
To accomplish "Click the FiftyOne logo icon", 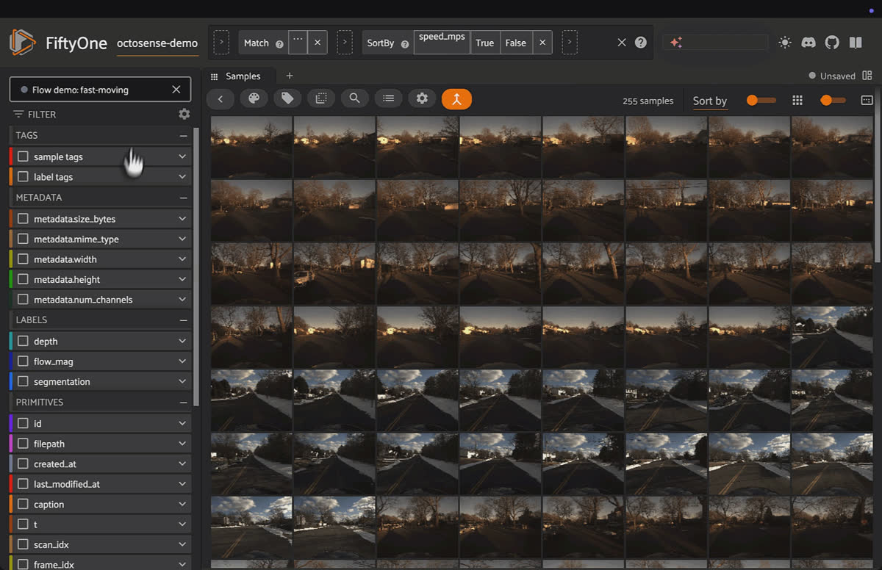I will click(22, 43).
